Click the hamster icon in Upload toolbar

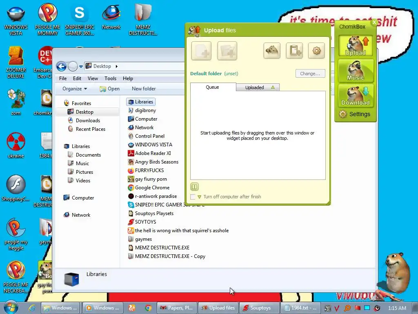point(272,50)
